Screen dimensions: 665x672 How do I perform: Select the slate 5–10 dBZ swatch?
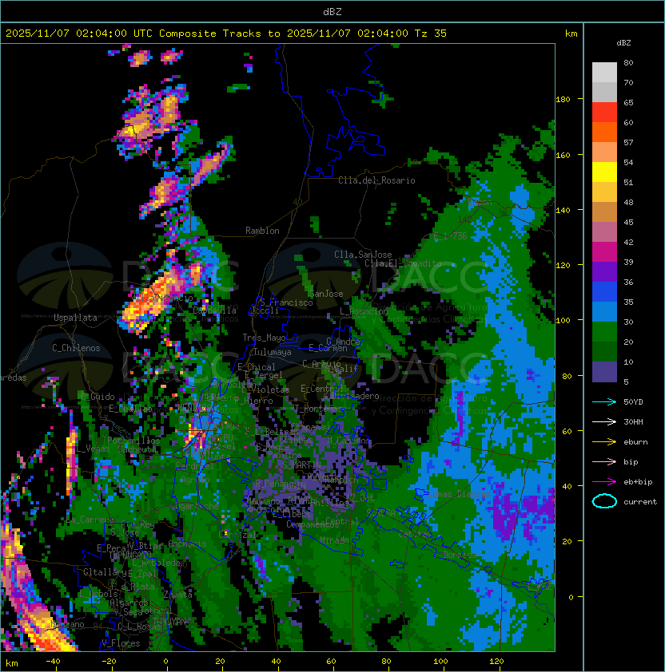click(604, 372)
